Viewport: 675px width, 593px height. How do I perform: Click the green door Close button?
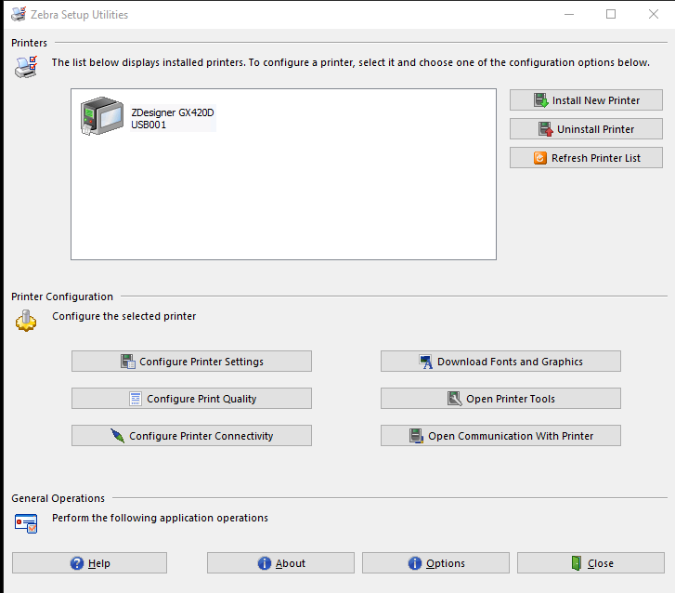tap(591, 563)
